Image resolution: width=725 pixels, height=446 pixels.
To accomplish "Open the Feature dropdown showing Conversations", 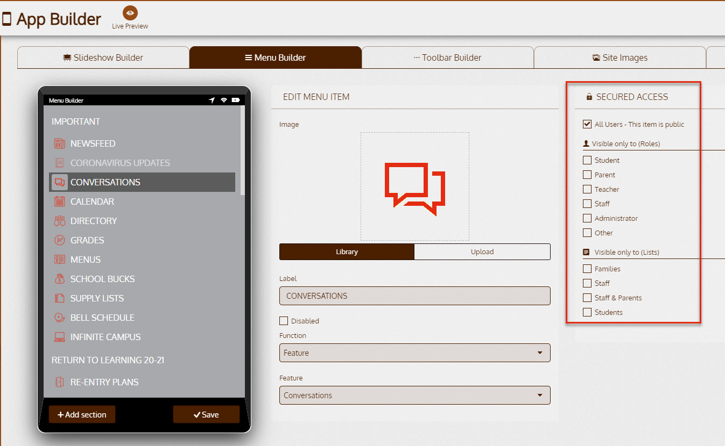I will click(415, 395).
